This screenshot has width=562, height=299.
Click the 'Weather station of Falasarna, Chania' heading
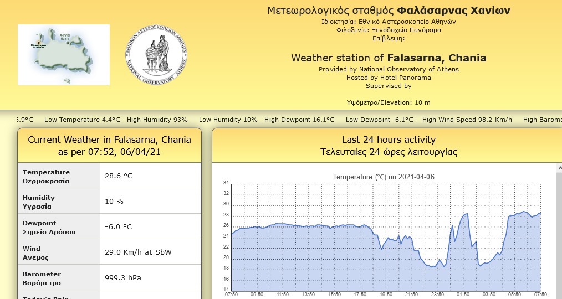coord(389,58)
